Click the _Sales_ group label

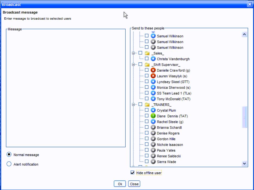pyautogui.click(x=158, y=53)
